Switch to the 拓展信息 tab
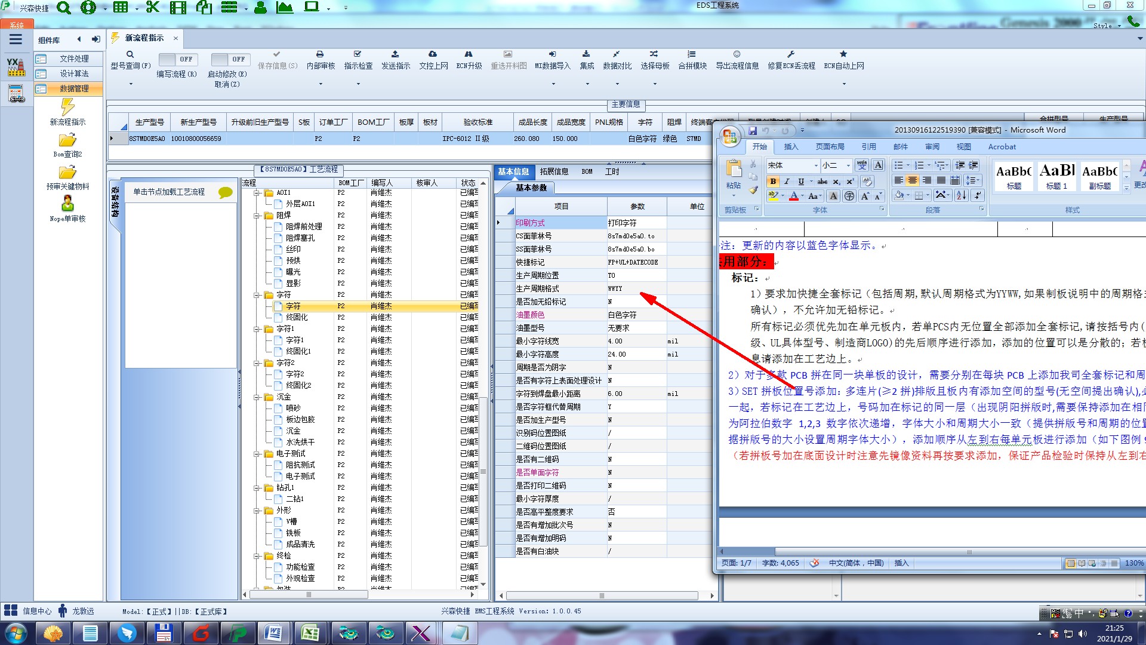 (553, 172)
